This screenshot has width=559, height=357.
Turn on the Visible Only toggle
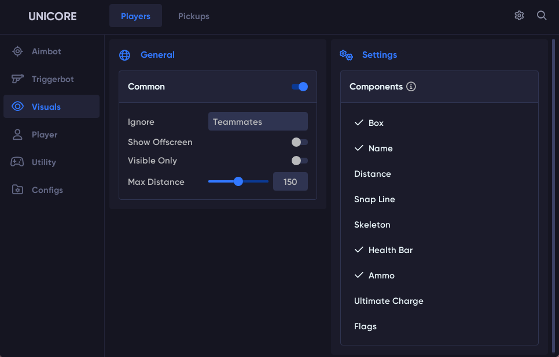click(300, 161)
